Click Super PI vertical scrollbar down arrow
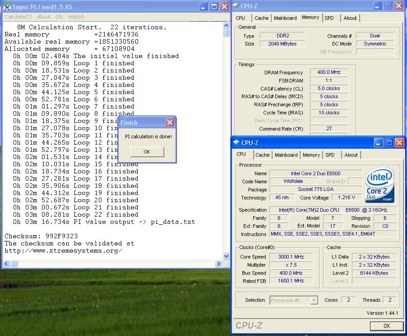The height and width of the screenshot is (336, 407). [x=227, y=256]
